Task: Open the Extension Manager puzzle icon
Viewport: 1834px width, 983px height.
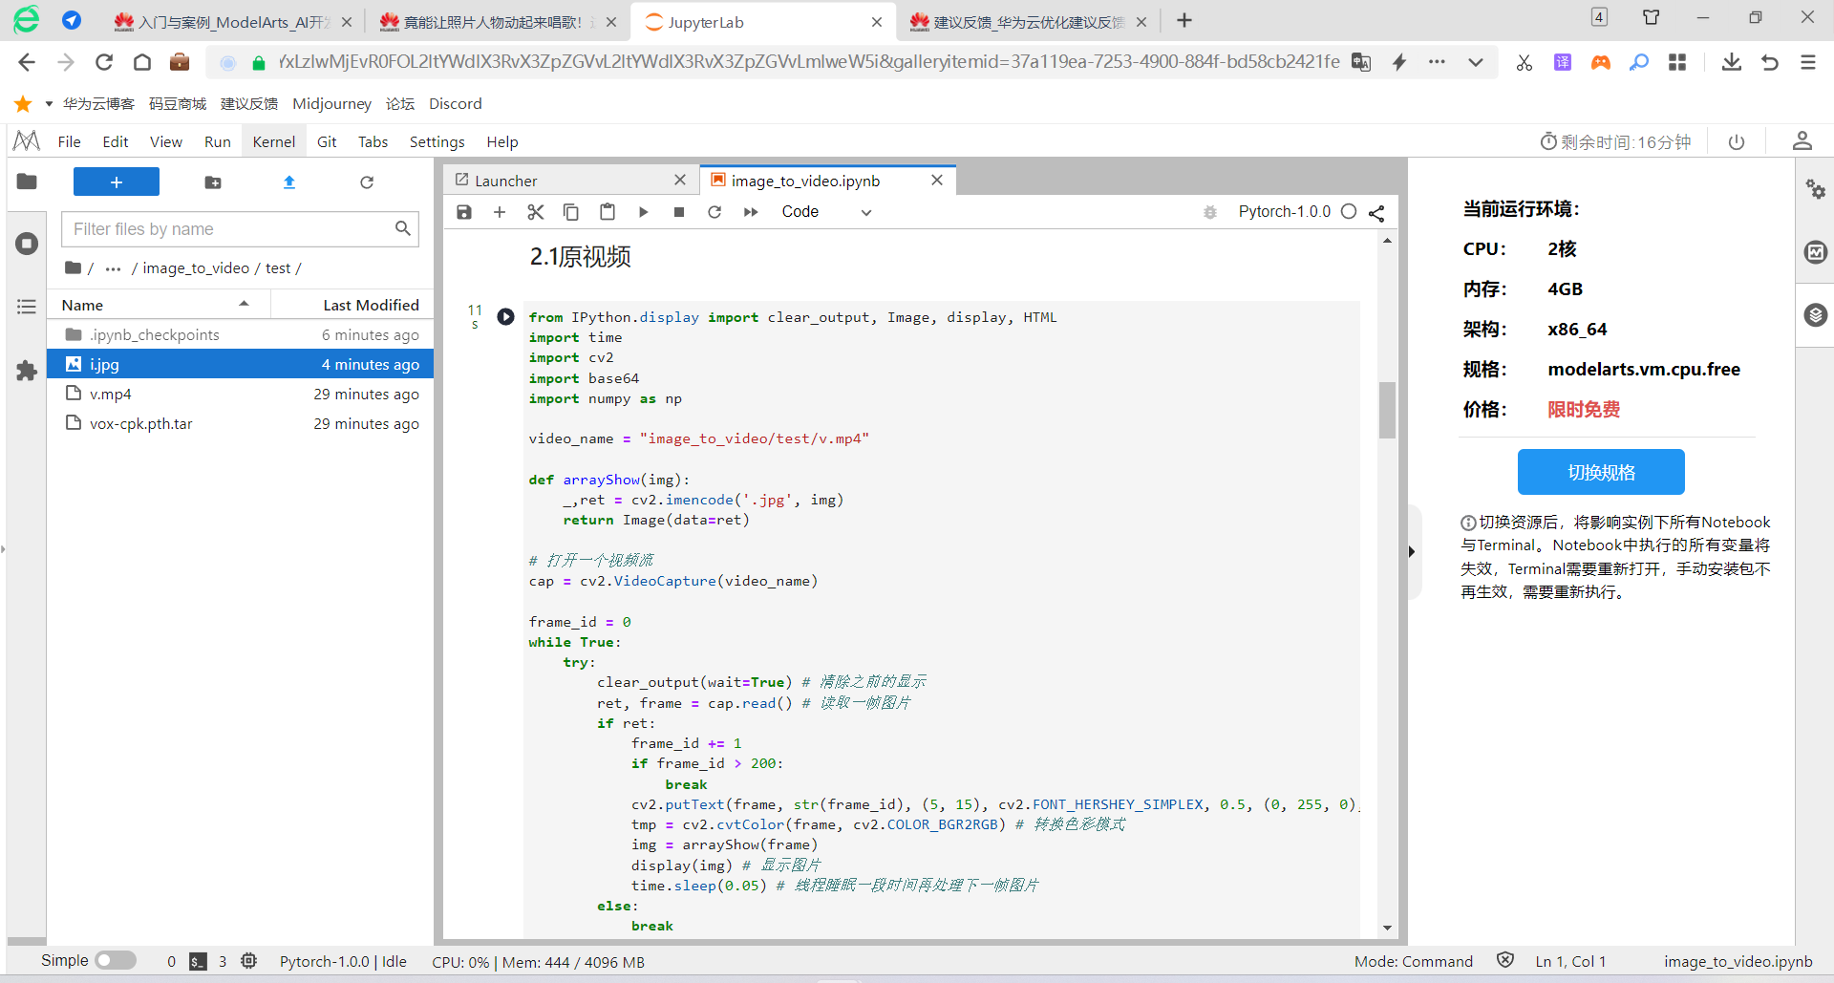Action: click(27, 371)
